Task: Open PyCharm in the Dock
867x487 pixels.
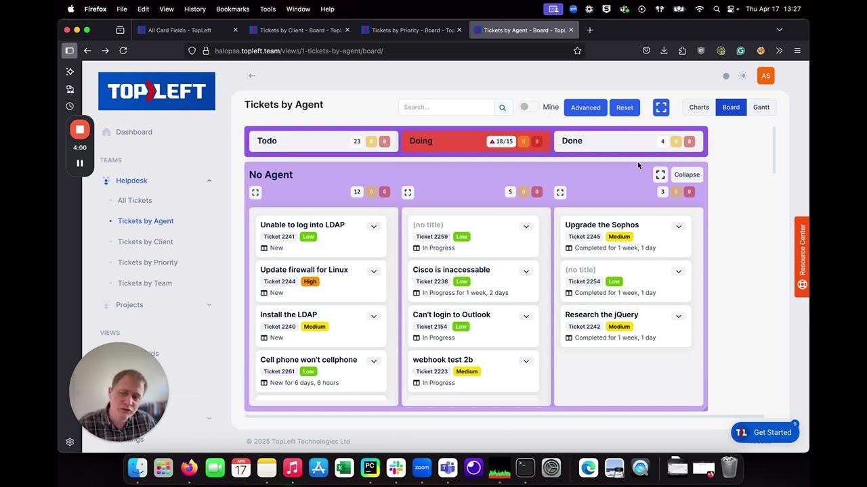Action: (371, 467)
